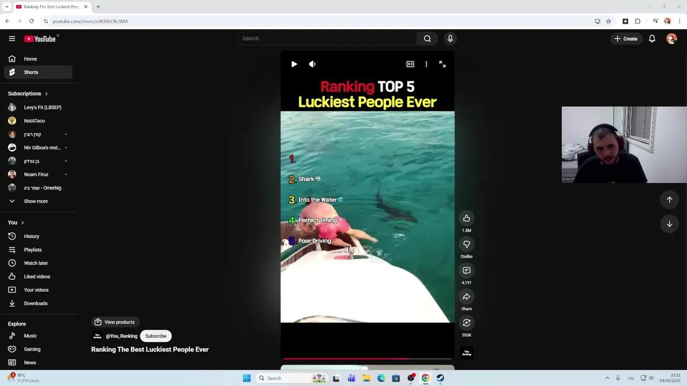The image size is (687, 386).
Task: Open taskbar volume control
Action: [651, 378]
